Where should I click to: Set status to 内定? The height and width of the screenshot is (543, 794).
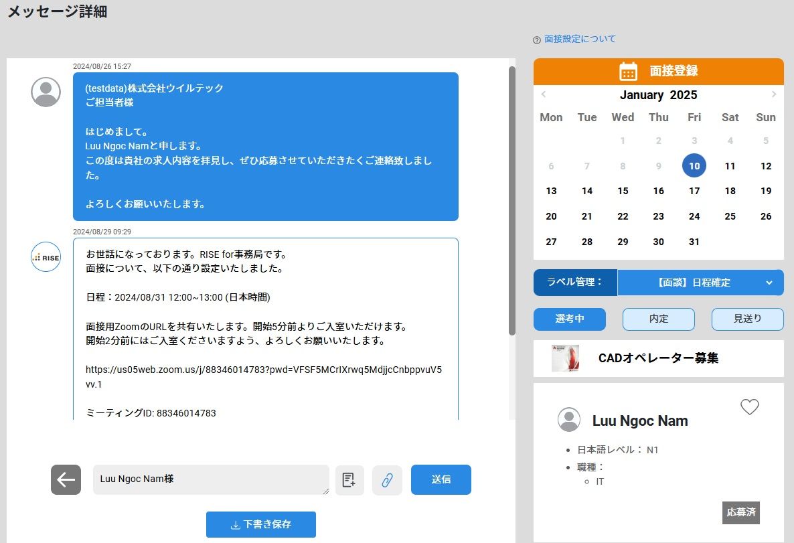(x=658, y=319)
